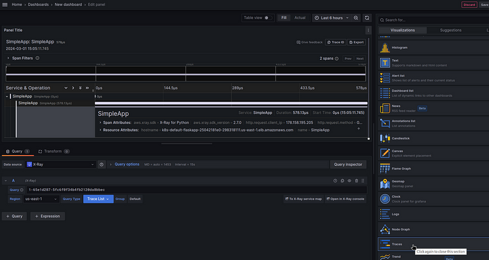489x260 pixels.
Task: Go to New dashboard in the breadcrumb
Action: pos(68,5)
